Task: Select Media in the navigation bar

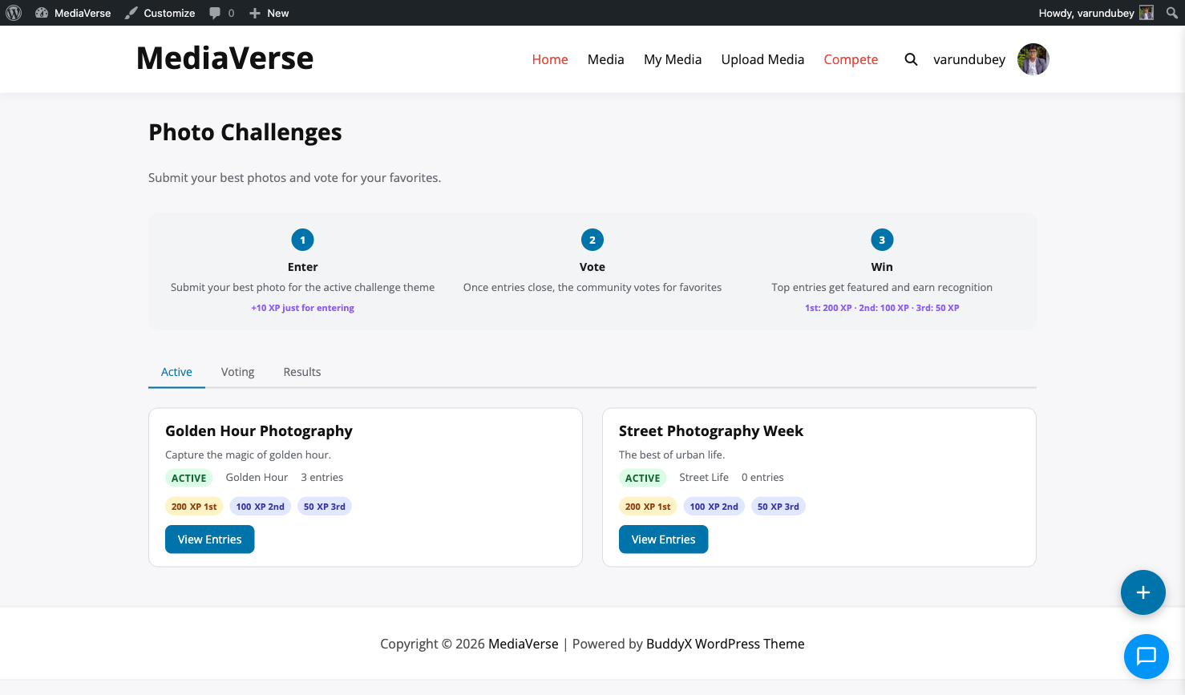Action: tap(605, 59)
